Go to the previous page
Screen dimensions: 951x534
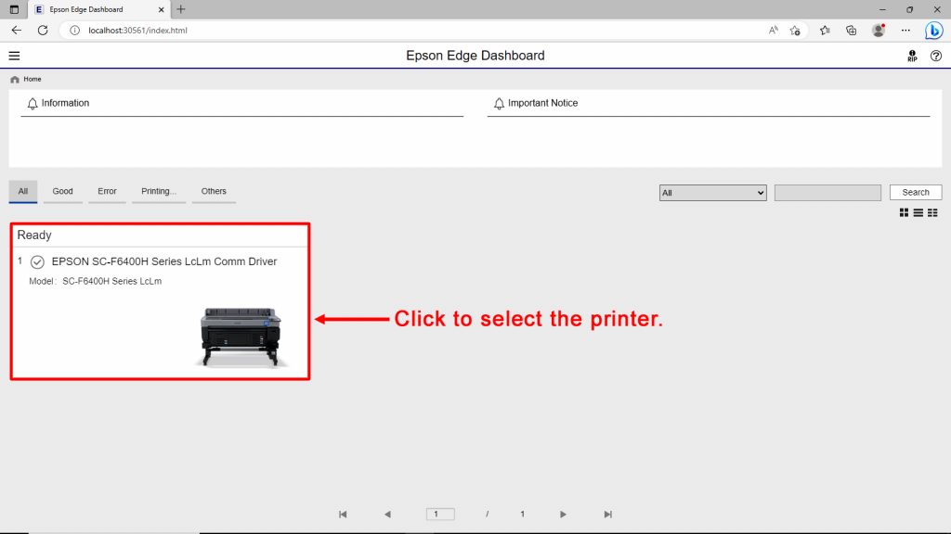[x=387, y=514]
